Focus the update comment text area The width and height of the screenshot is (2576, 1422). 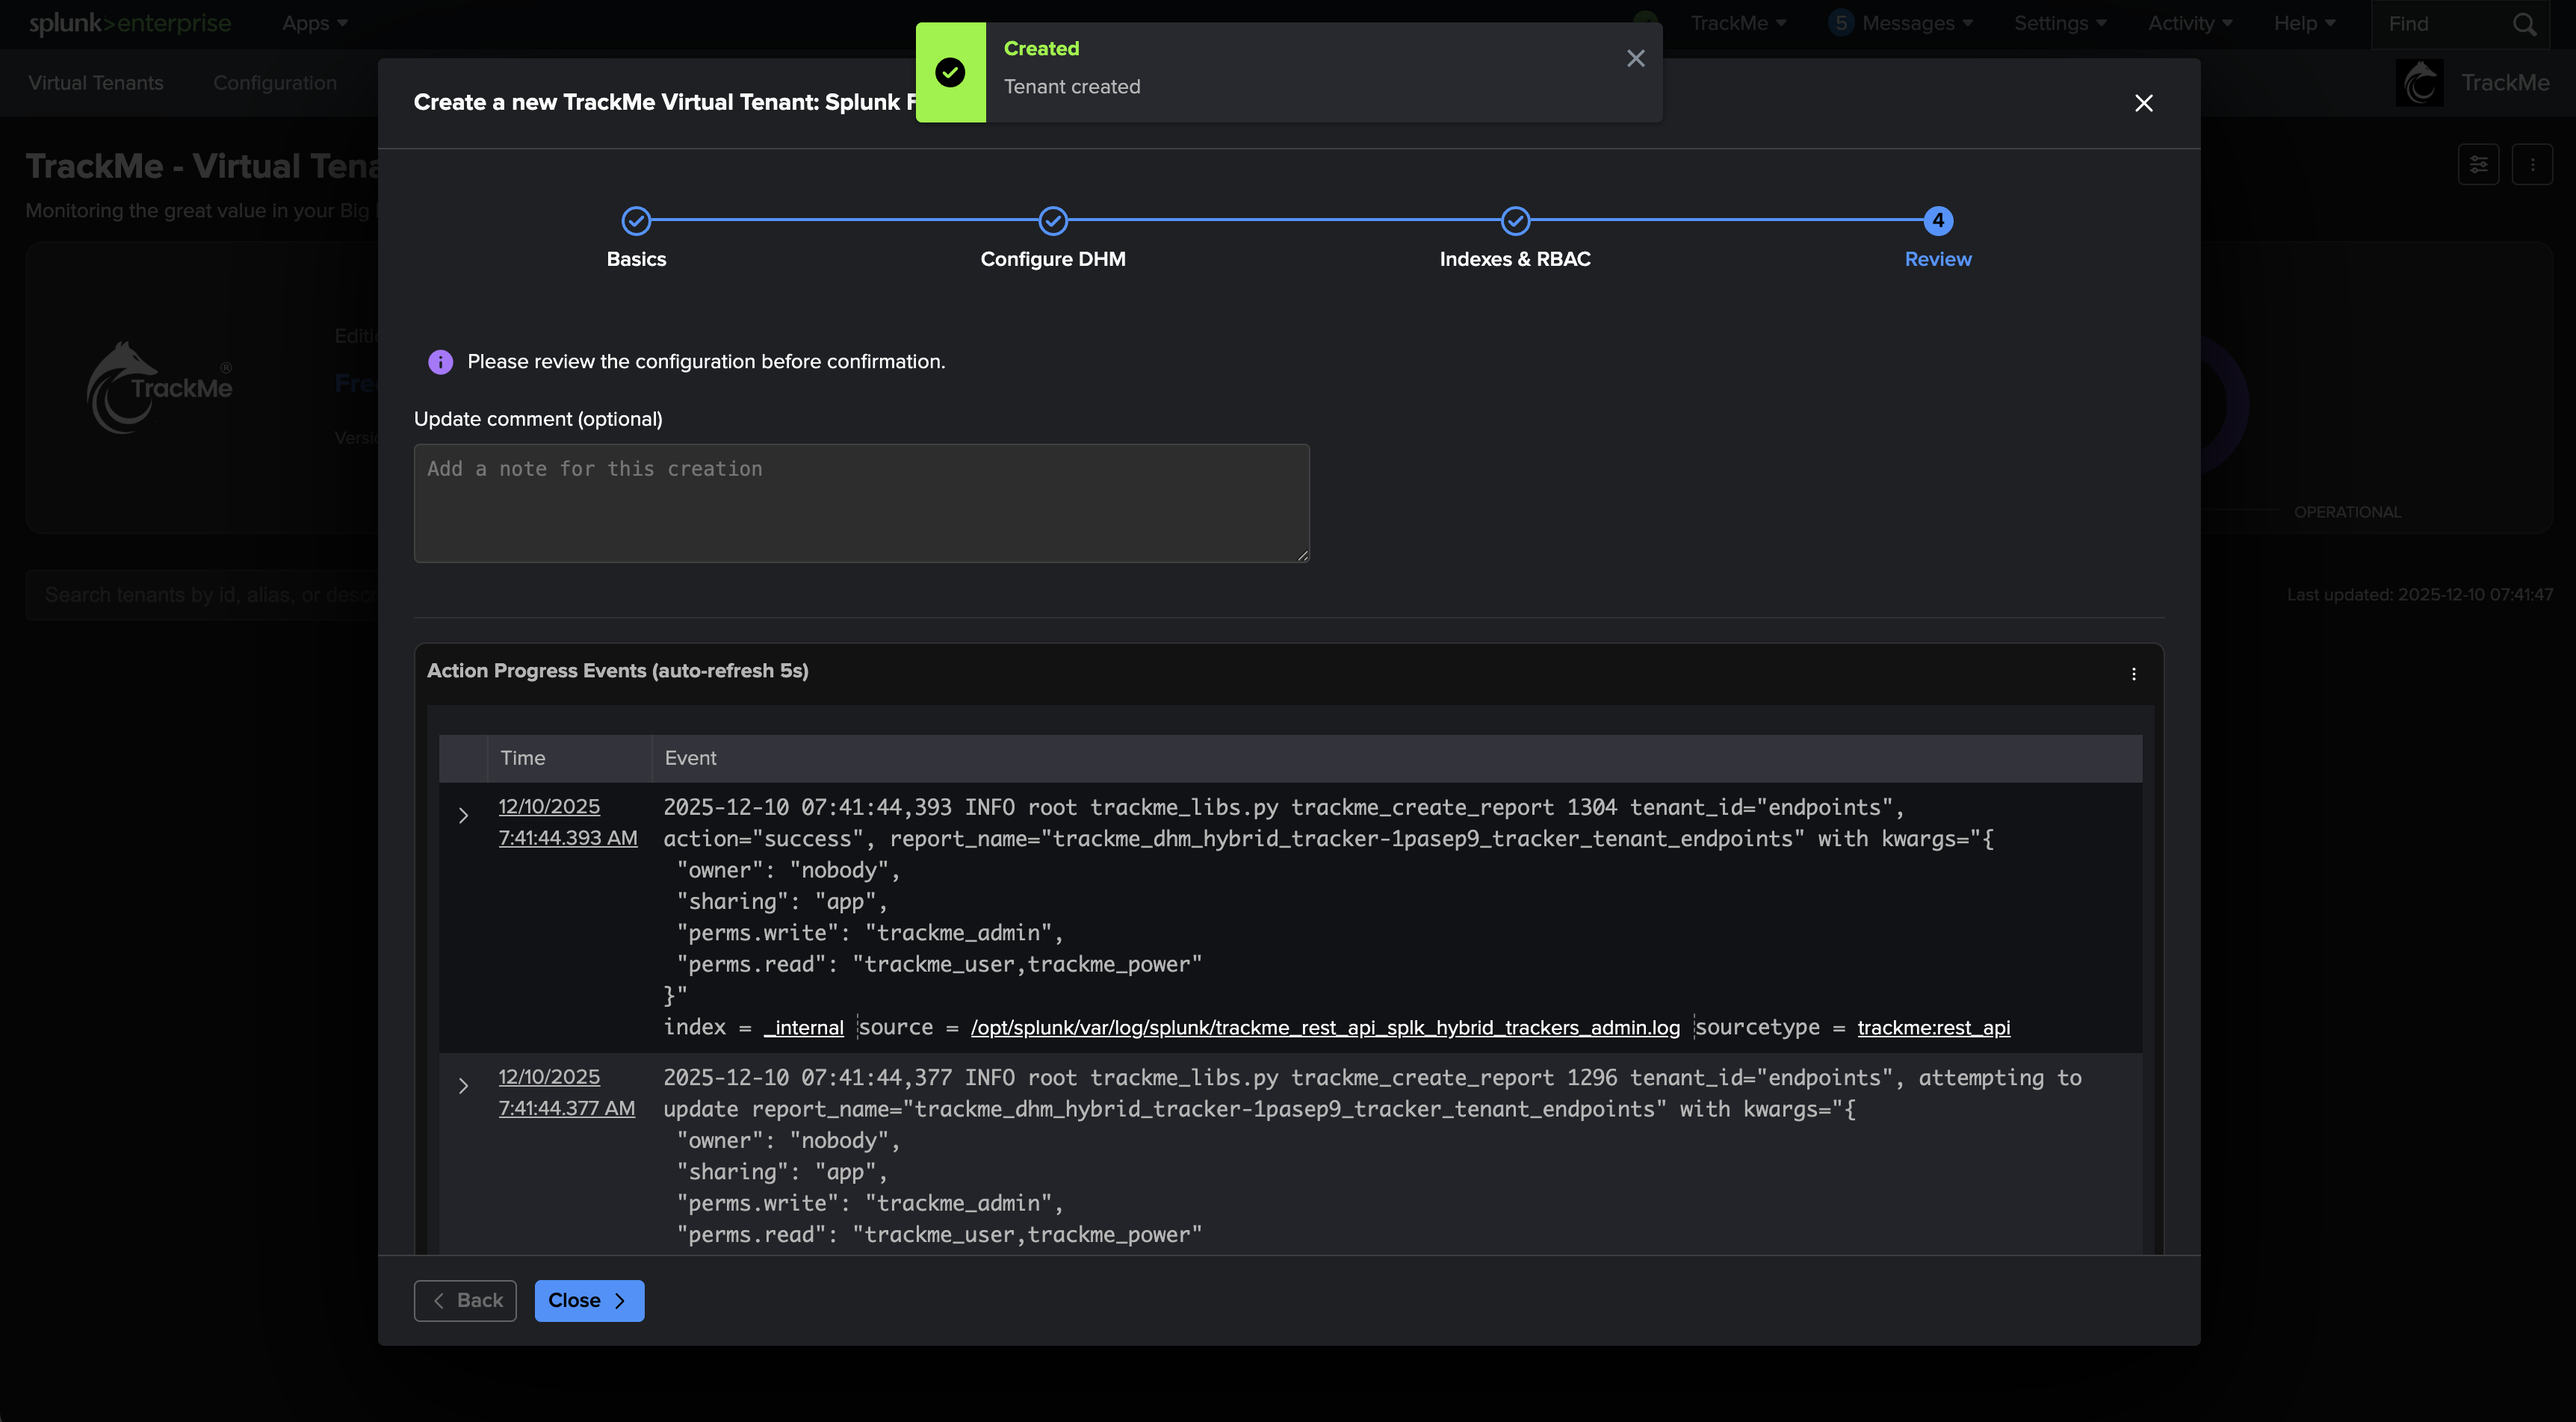point(861,503)
